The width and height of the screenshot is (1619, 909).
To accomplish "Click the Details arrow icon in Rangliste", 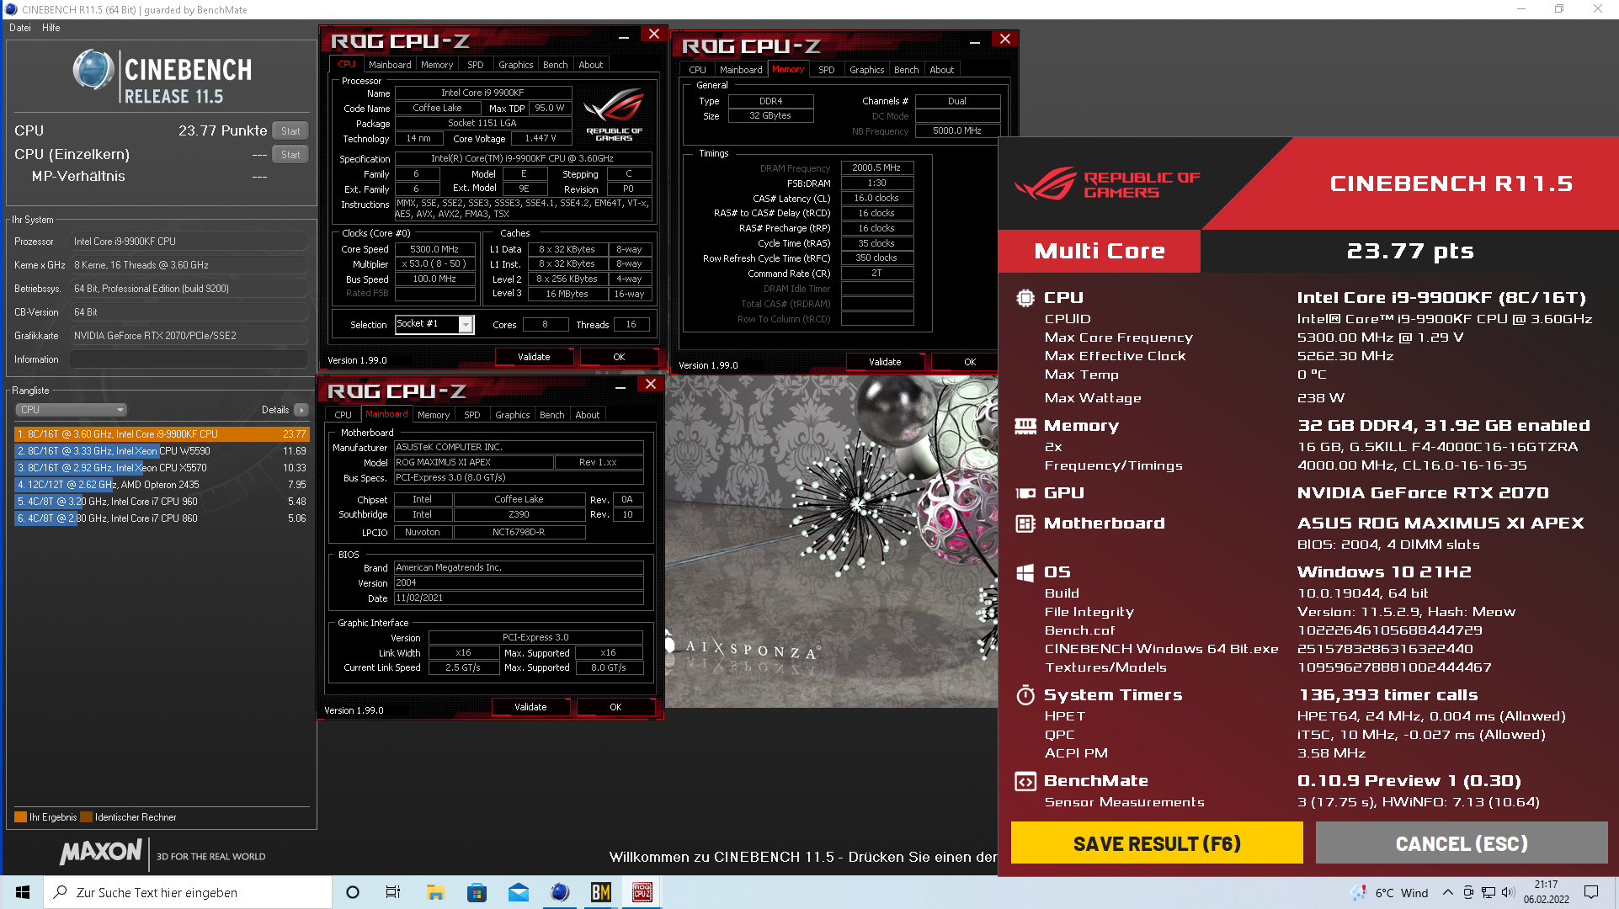I will [301, 410].
